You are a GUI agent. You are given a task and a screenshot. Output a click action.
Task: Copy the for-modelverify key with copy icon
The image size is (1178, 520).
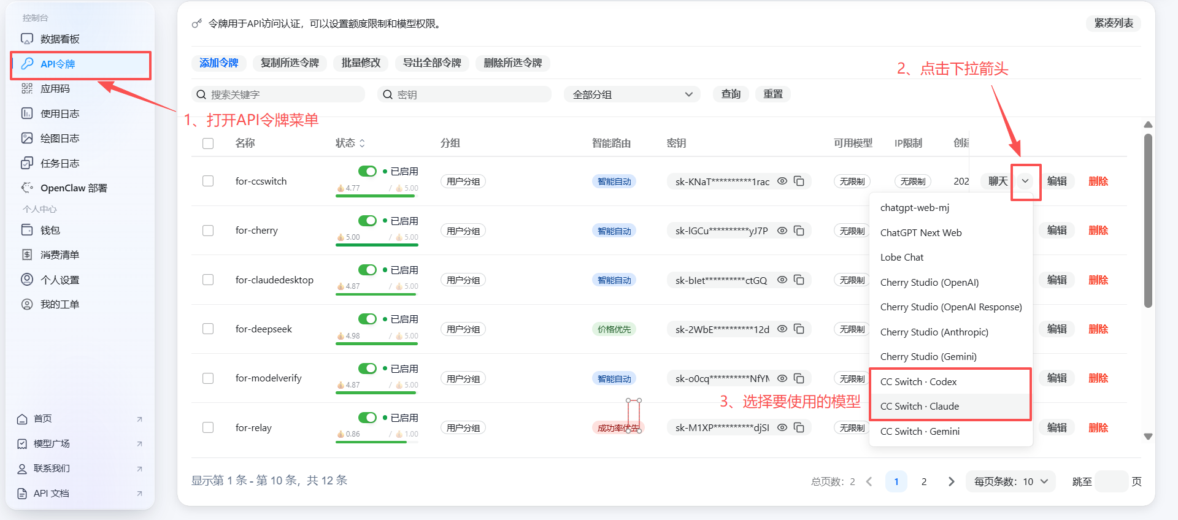pos(799,378)
